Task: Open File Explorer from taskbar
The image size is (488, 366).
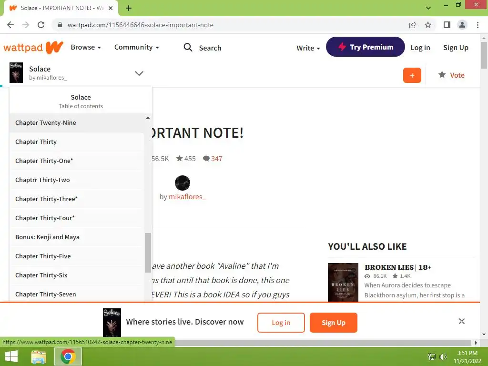Action: 39,356
